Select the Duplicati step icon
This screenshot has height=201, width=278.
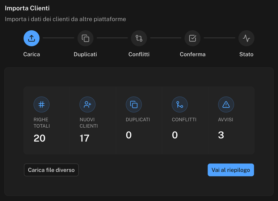[x=85, y=38]
